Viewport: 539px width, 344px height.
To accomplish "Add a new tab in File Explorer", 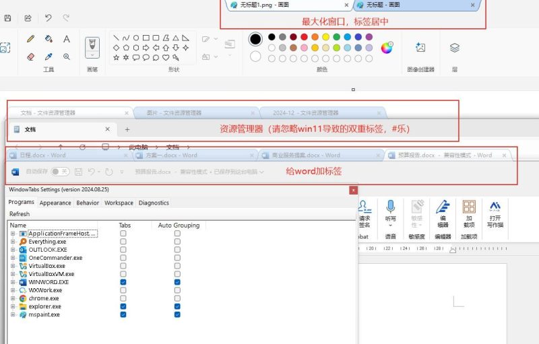I will tap(127, 129).
